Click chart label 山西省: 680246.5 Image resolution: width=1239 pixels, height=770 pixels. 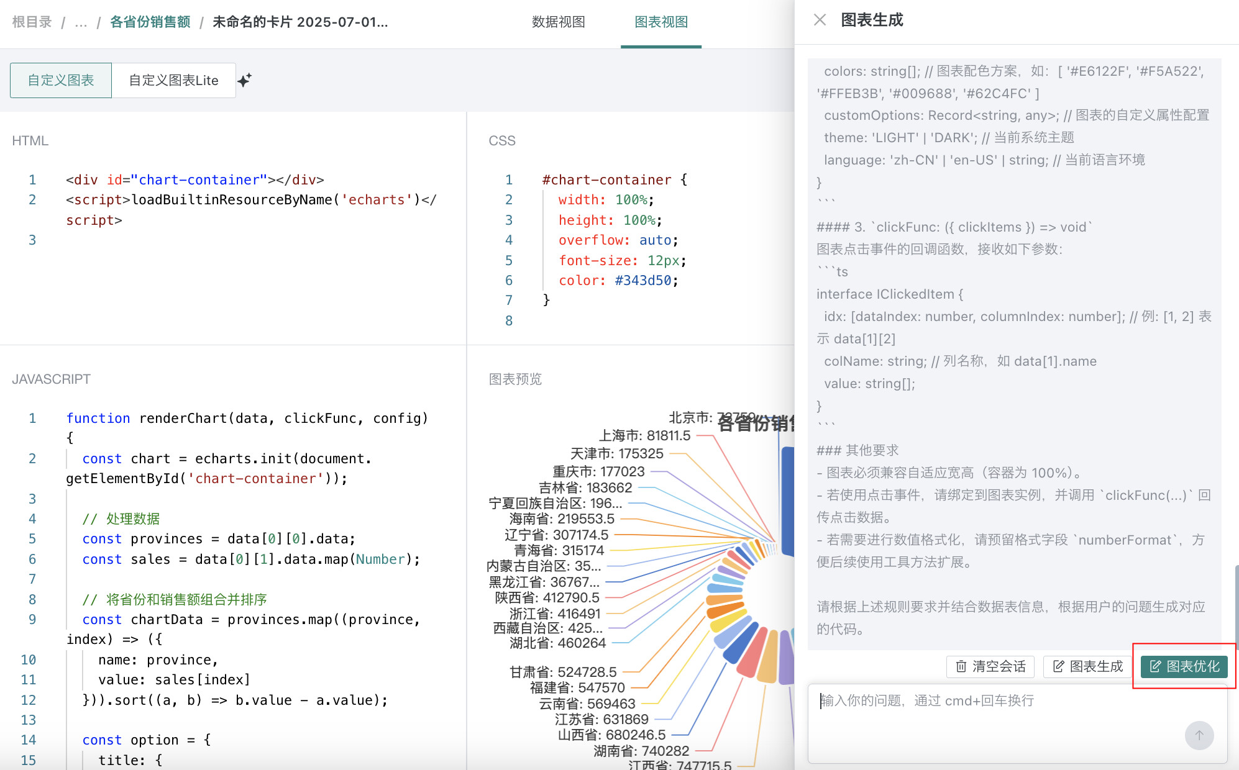pyautogui.click(x=611, y=735)
